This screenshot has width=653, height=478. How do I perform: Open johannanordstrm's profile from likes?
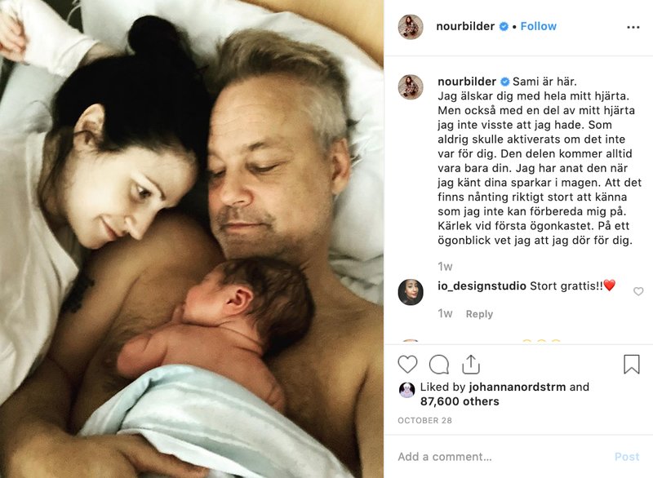click(518, 387)
